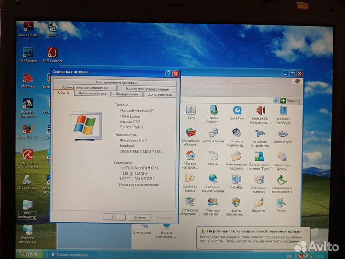Open Sounds and audio devices icon
Image resolution: width=345 pixels, height=259 pixels.
click(237, 138)
